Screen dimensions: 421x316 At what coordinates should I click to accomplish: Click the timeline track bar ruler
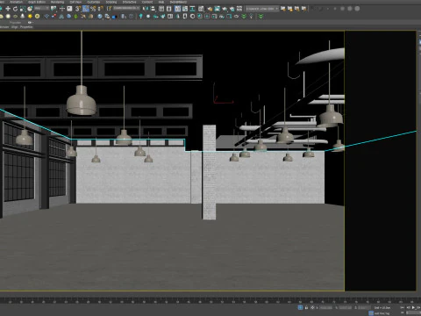pyautogui.click(x=210, y=300)
